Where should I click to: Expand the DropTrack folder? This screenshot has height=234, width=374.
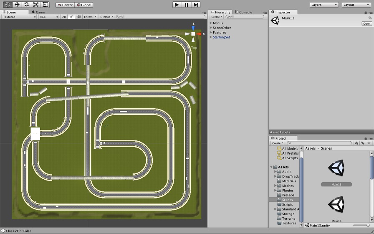tap(275, 176)
